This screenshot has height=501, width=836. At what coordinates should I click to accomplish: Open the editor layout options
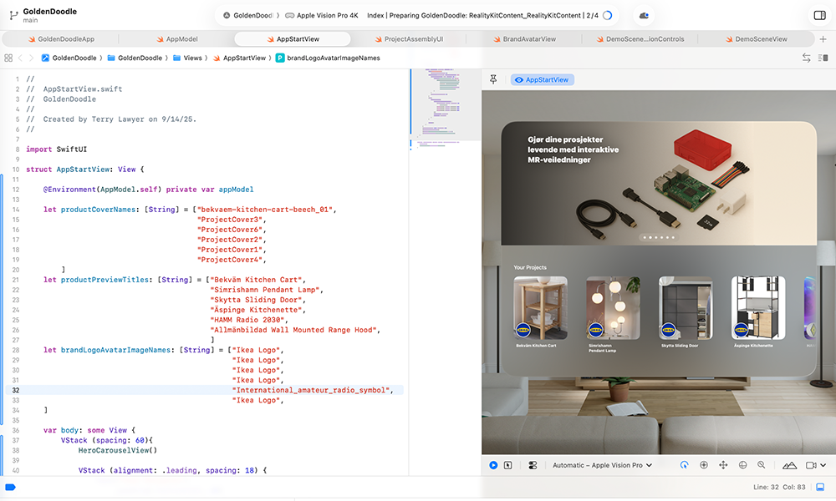coord(823,58)
